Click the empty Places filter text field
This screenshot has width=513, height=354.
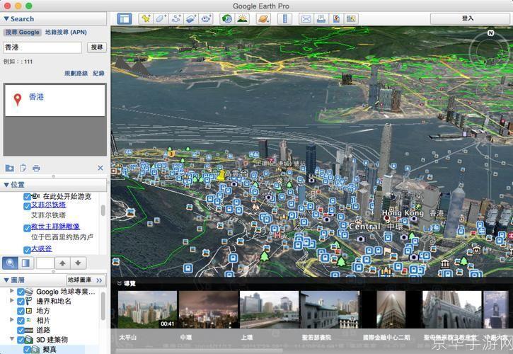point(45,263)
